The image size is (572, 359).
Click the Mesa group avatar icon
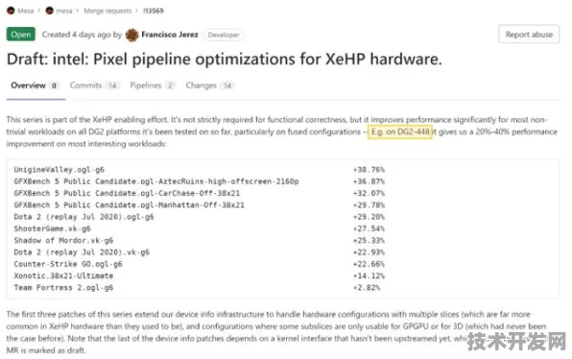pyautogui.click(x=11, y=11)
